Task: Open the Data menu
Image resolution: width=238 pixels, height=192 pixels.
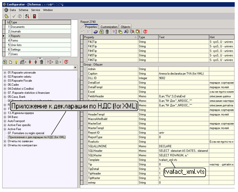Action: click(x=13, y=10)
